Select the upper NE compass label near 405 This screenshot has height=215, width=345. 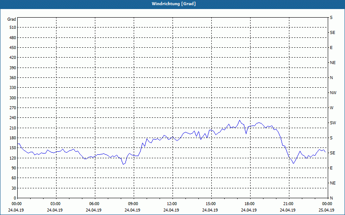tap(332, 63)
